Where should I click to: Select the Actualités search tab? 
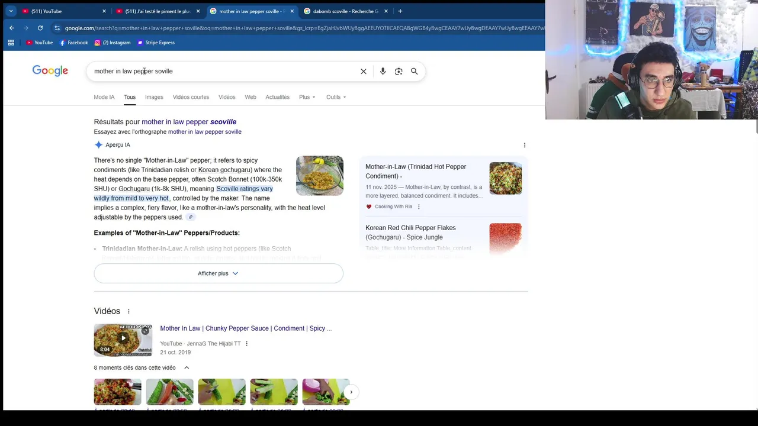(277, 97)
